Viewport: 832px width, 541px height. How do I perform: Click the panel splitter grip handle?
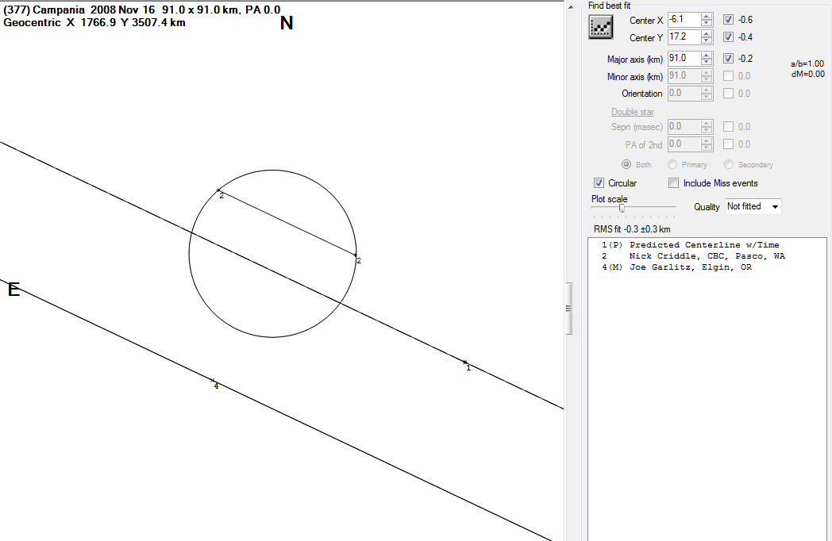(568, 308)
